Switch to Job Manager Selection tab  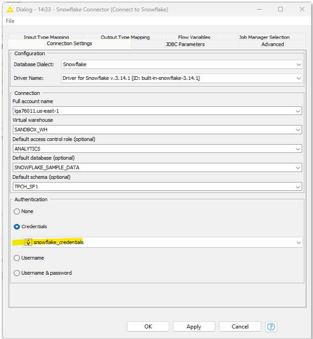tap(264, 37)
